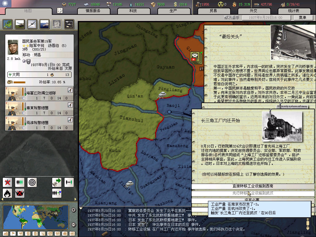Choose 直接转移工业设施到西南 event option

253,186
